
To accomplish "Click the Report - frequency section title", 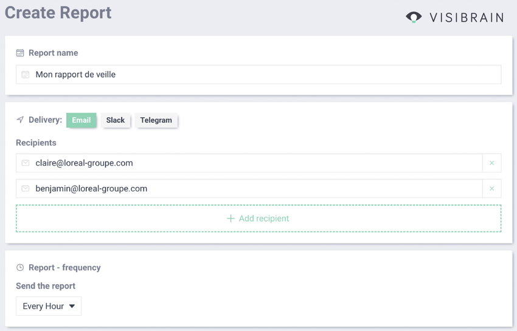I will point(64,267).
